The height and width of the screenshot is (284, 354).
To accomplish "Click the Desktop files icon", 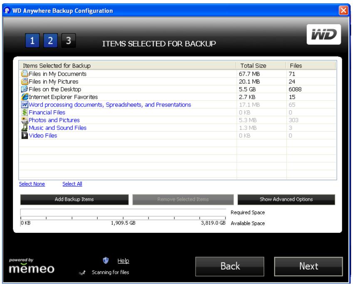I will tap(25, 89).
